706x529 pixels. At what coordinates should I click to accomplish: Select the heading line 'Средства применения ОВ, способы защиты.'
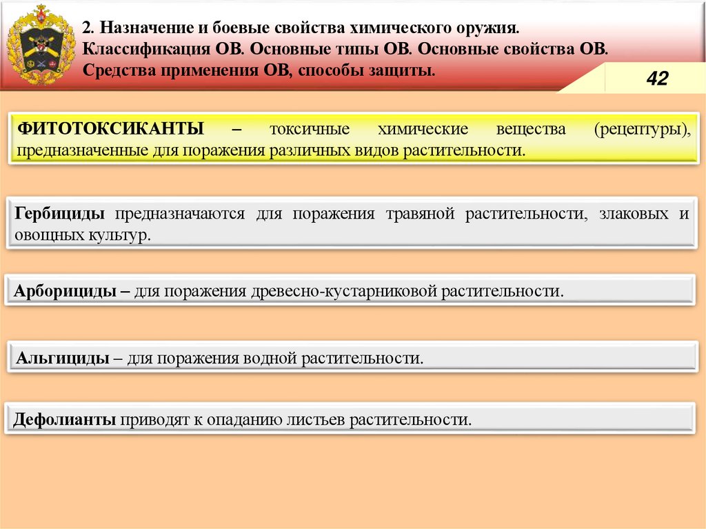[x=259, y=71]
